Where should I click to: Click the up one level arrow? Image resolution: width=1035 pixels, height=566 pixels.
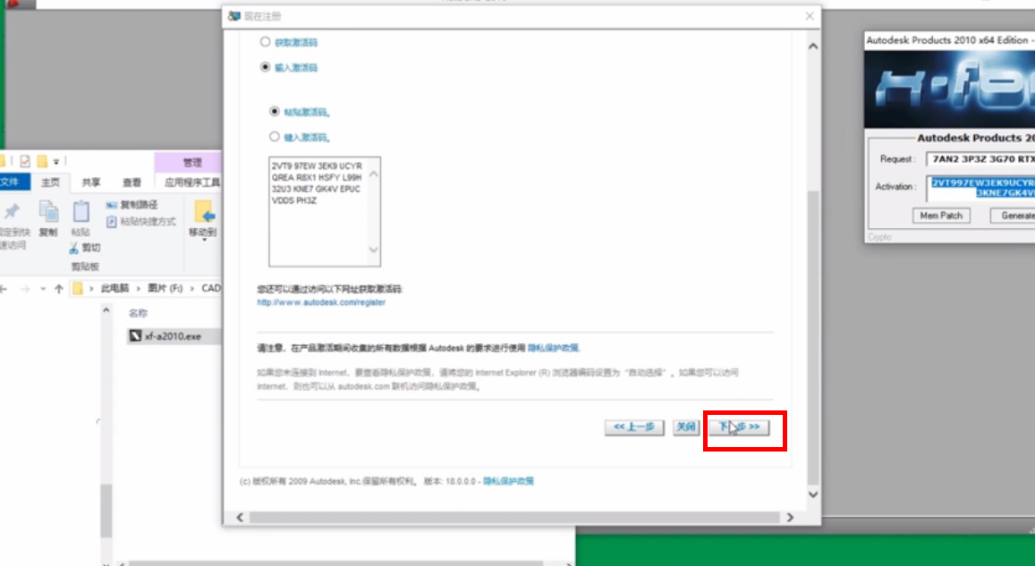coord(59,288)
